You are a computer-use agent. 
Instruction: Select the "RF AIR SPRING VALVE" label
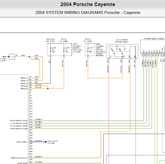pos(19,126)
